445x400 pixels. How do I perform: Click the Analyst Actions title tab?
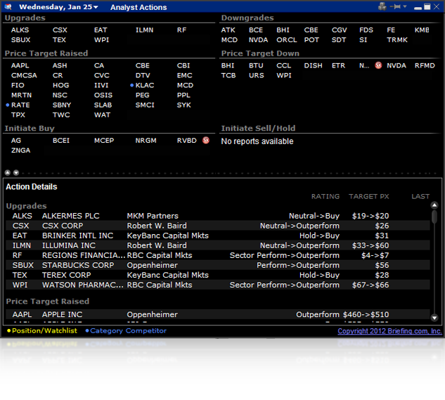pyautogui.click(x=138, y=7)
